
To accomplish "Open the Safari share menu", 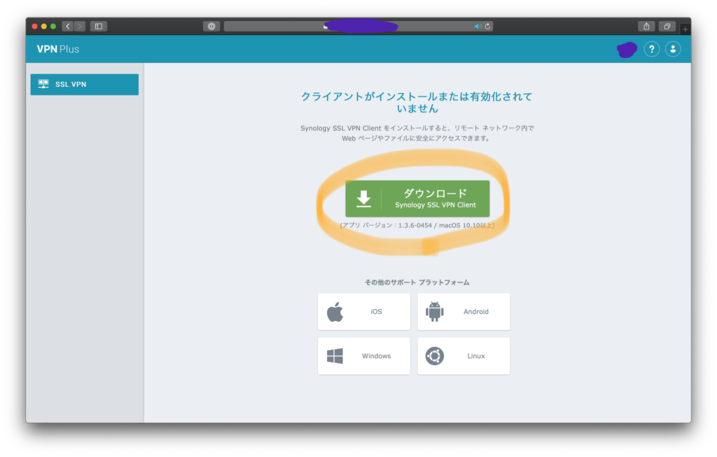I will [646, 26].
